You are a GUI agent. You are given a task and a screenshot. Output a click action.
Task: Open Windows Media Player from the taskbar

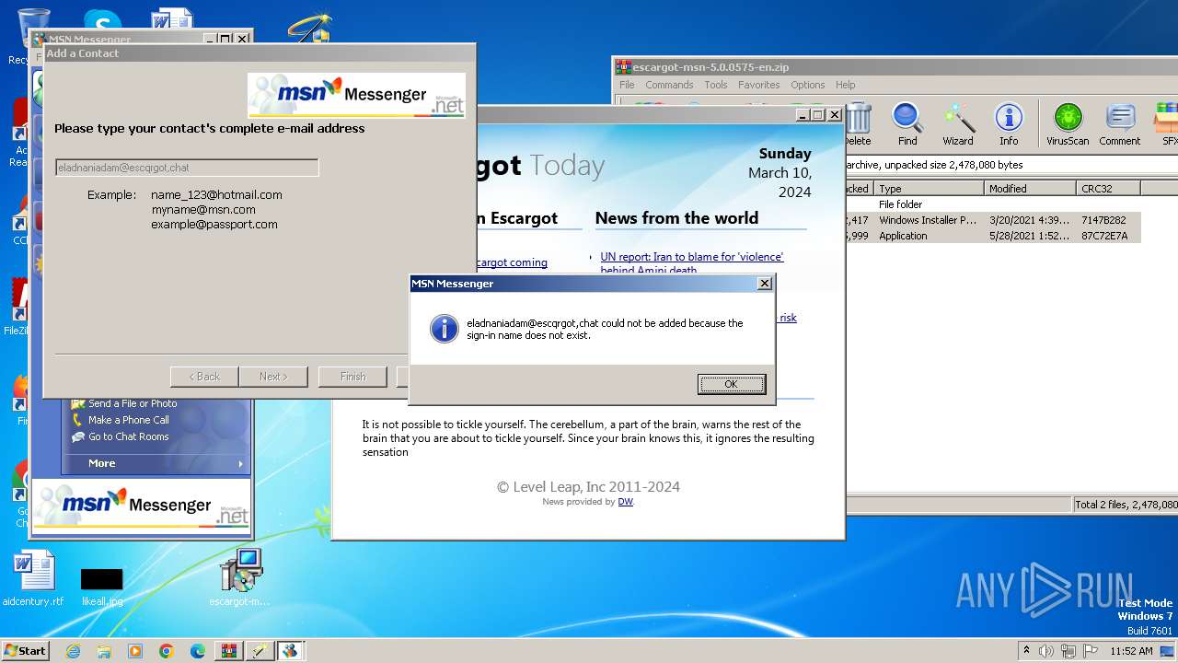point(135,651)
